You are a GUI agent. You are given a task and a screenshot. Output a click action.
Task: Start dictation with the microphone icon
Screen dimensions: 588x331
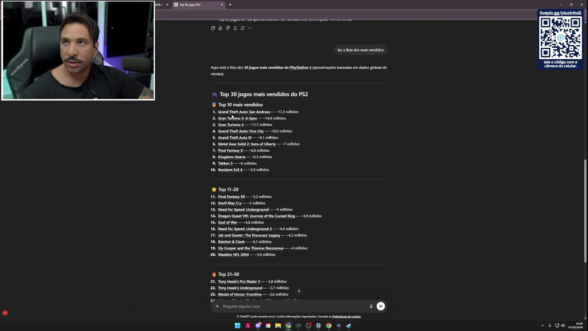371,306
